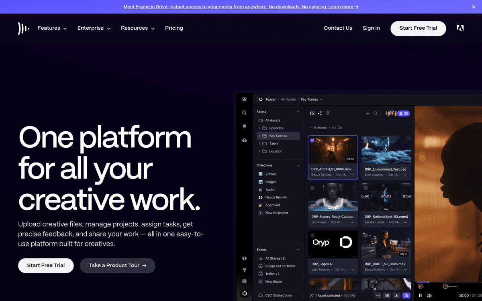Open the three-dot menu on DRP_Logos.ai
Screen dimensions: 482x301
(x=352, y=270)
